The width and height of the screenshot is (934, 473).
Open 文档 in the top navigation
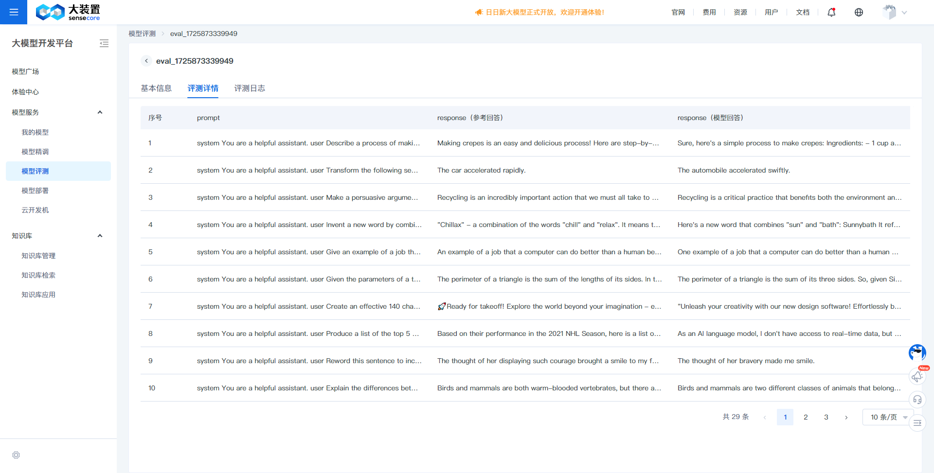coord(803,12)
